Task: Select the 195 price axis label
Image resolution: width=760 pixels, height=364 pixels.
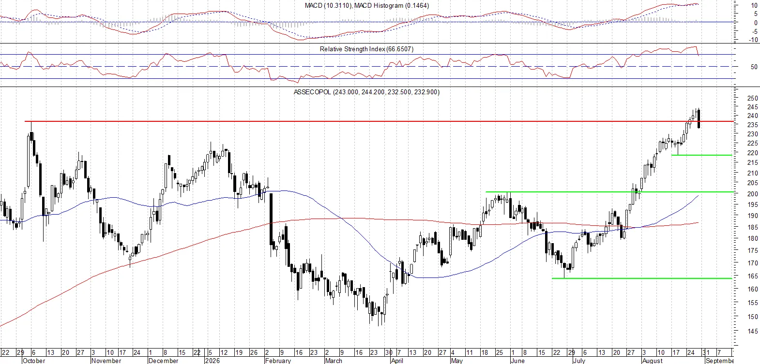Action: click(753, 204)
